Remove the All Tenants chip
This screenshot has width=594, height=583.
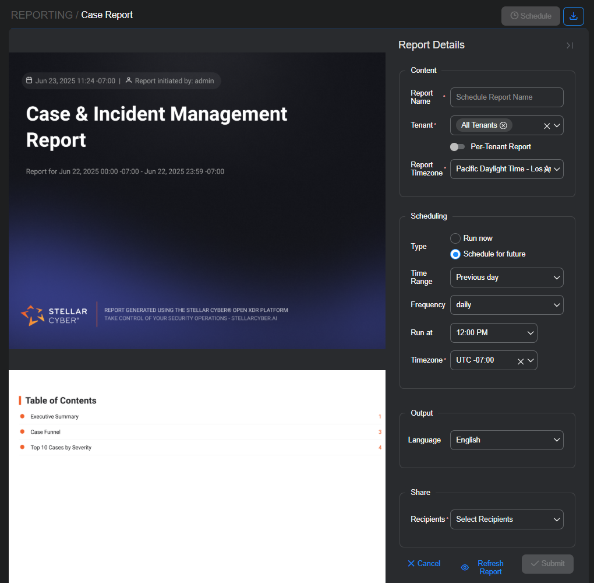[x=503, y=125]
